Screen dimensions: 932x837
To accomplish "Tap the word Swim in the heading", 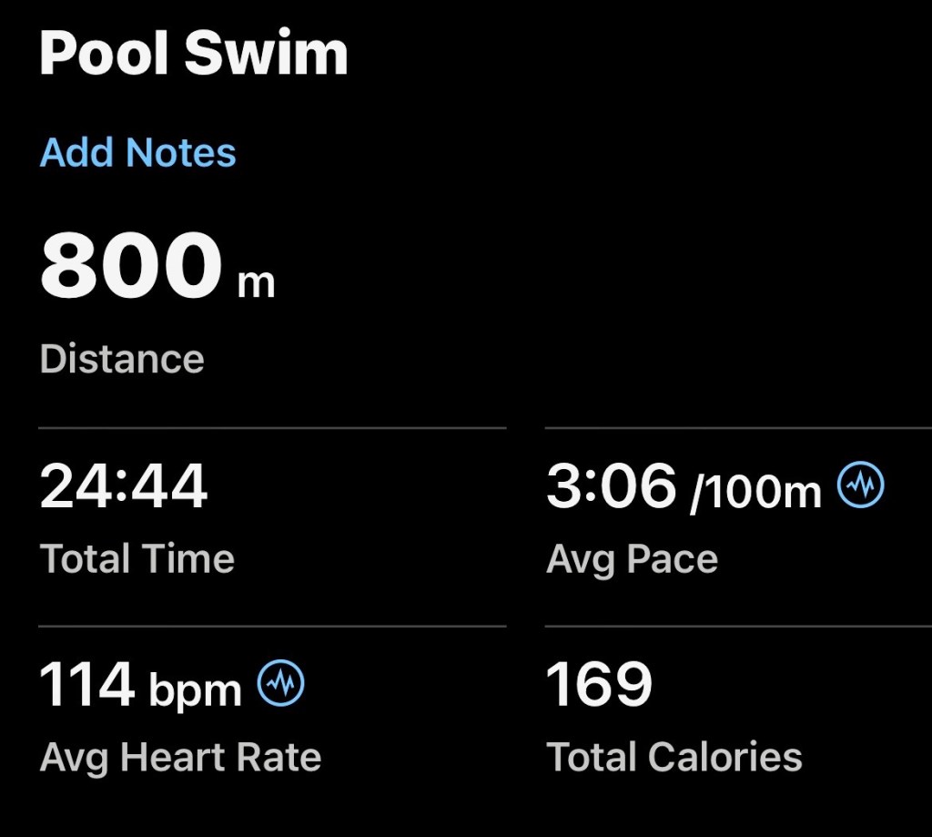I will click(267, 53).
